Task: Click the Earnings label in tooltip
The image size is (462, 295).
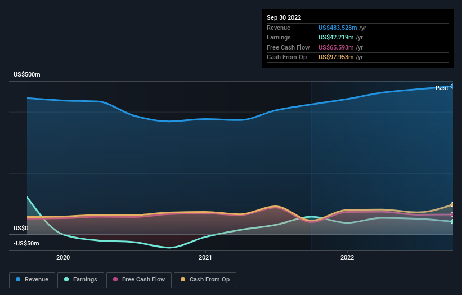Action: point(279,37)
